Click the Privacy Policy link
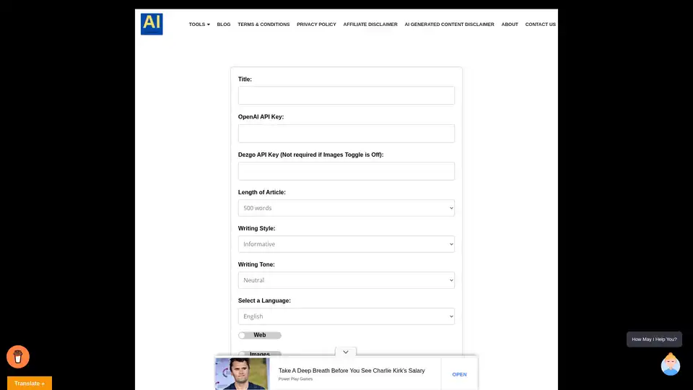693x390 pixels. point(316,25)
